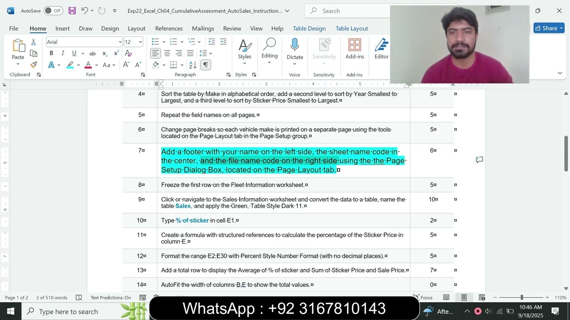The width and height of the screenshot is (570, 320).
Task: Switch to Print Layout view
Action: pos(464,297)
